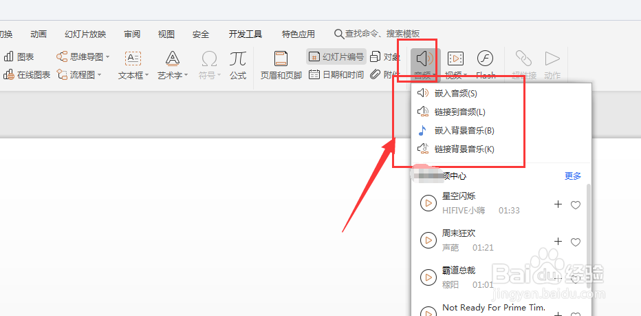
Task: Click the 音频 speaker icon
Action: (x=425, y=59)
